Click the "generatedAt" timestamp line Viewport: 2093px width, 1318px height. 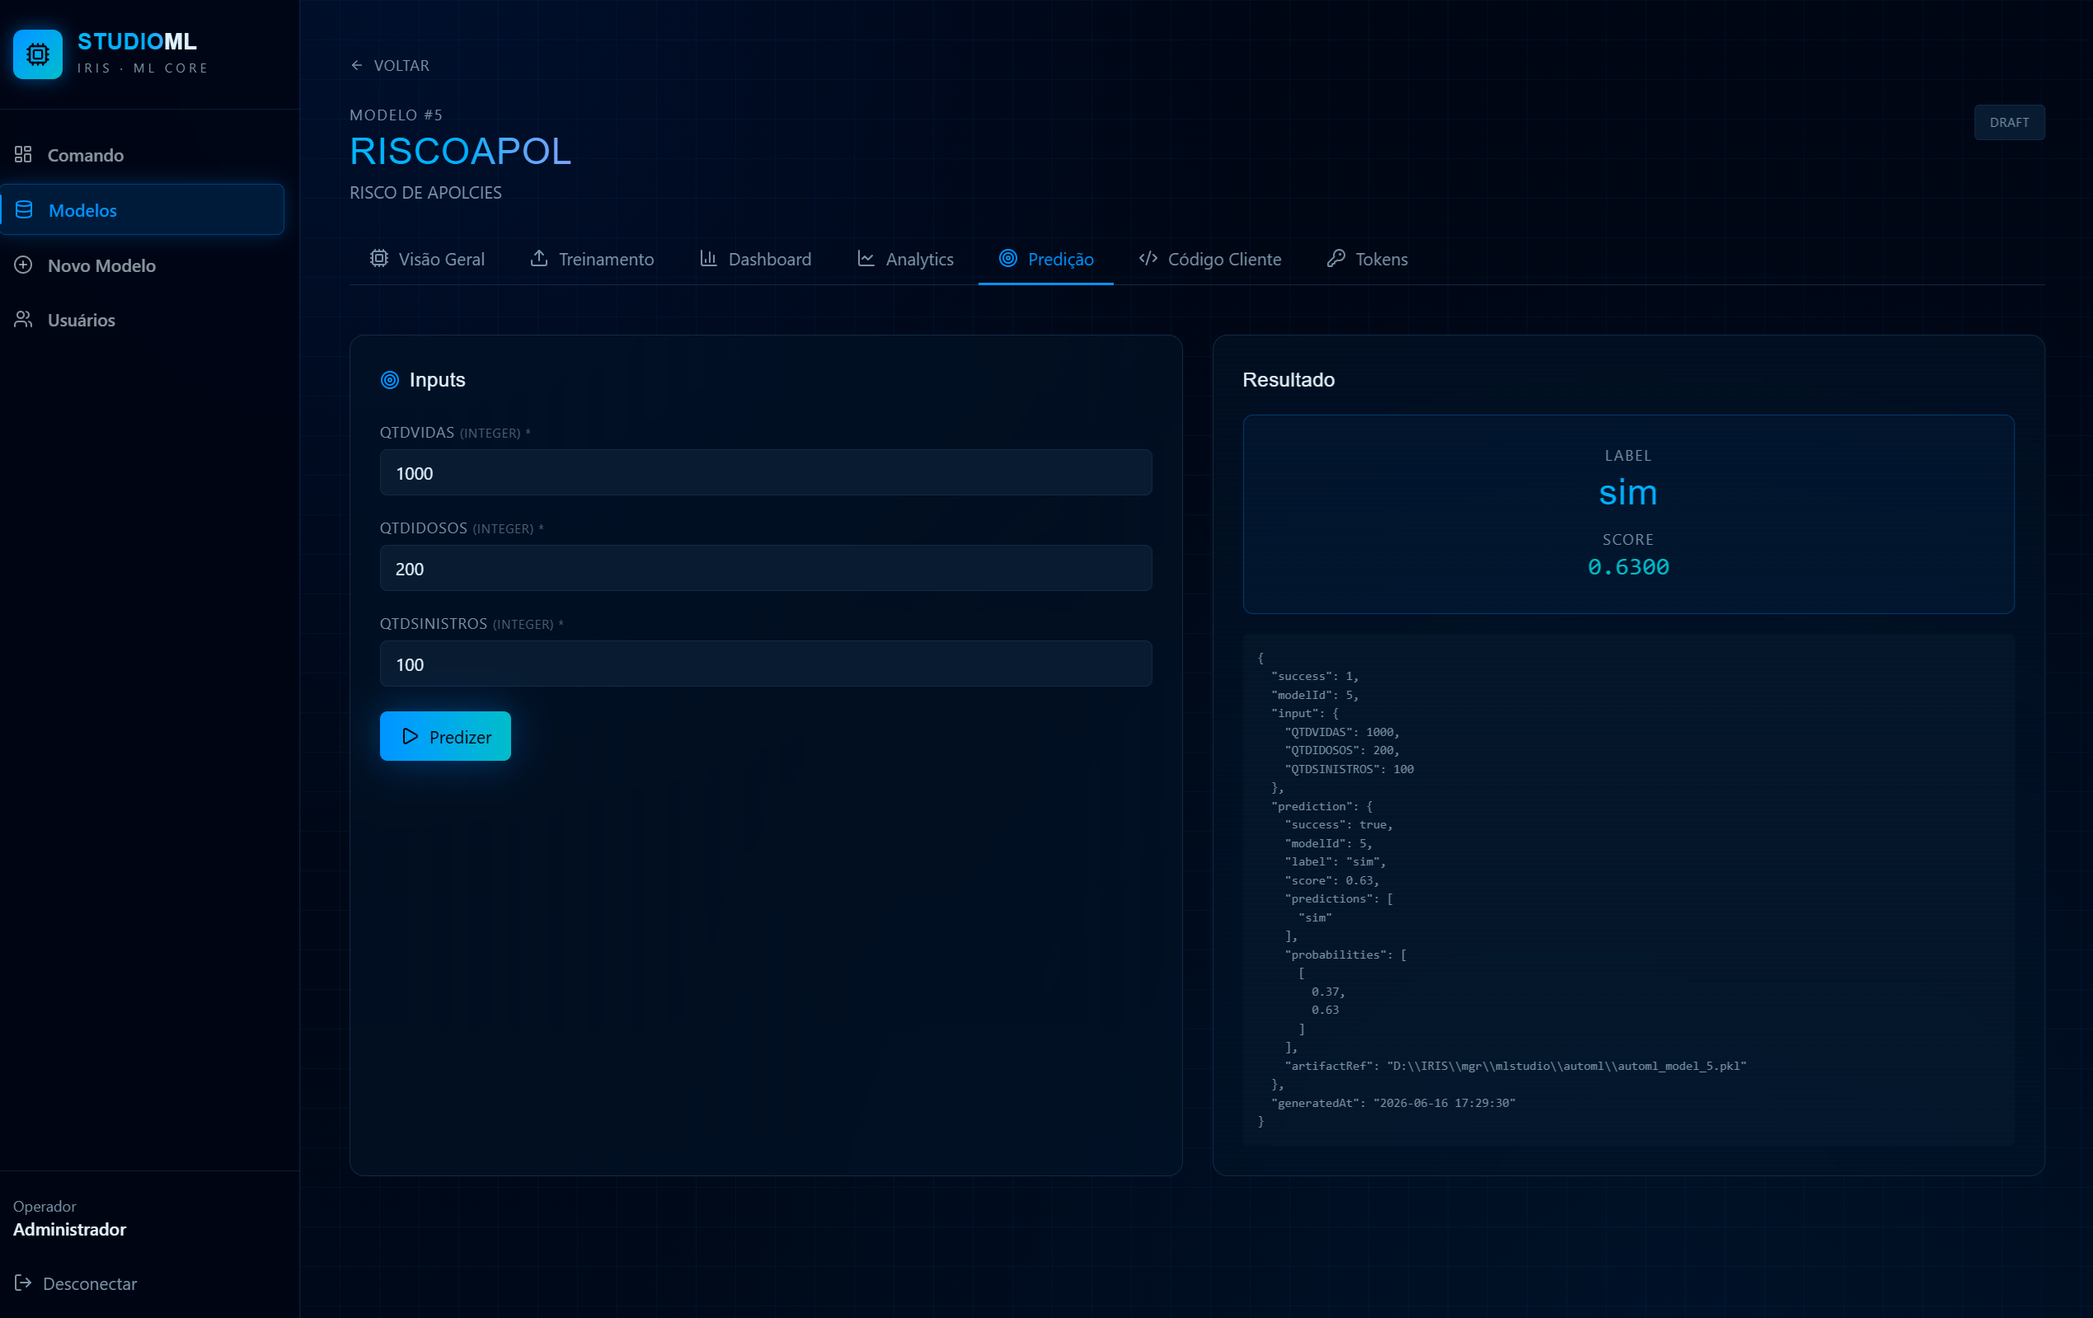coord(1392,1103)
